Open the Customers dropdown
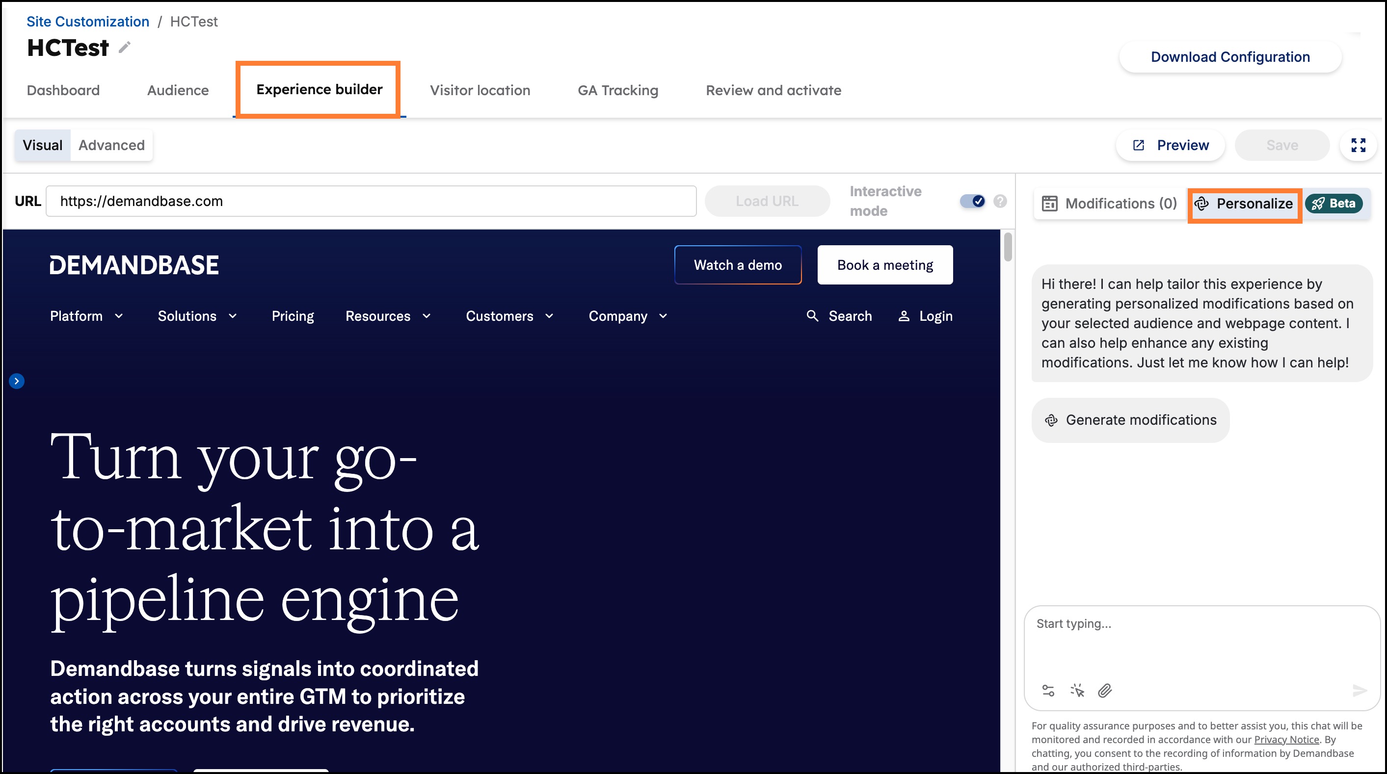The height and width of the screenshot is (774, 1387). (x=510, y=316)
